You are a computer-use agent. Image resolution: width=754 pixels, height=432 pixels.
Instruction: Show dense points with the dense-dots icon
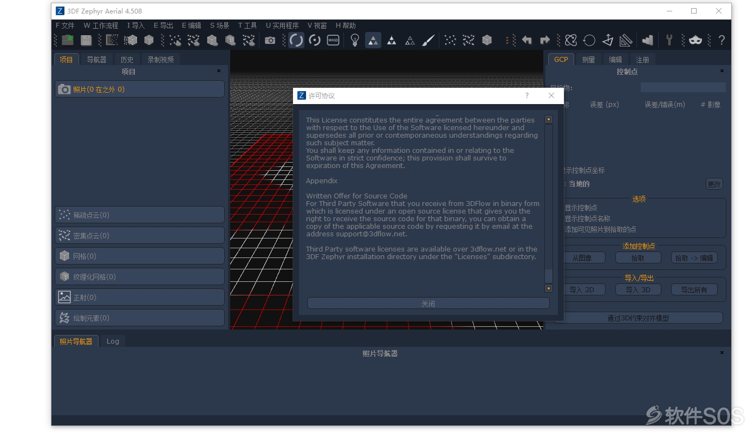[469, 40]
